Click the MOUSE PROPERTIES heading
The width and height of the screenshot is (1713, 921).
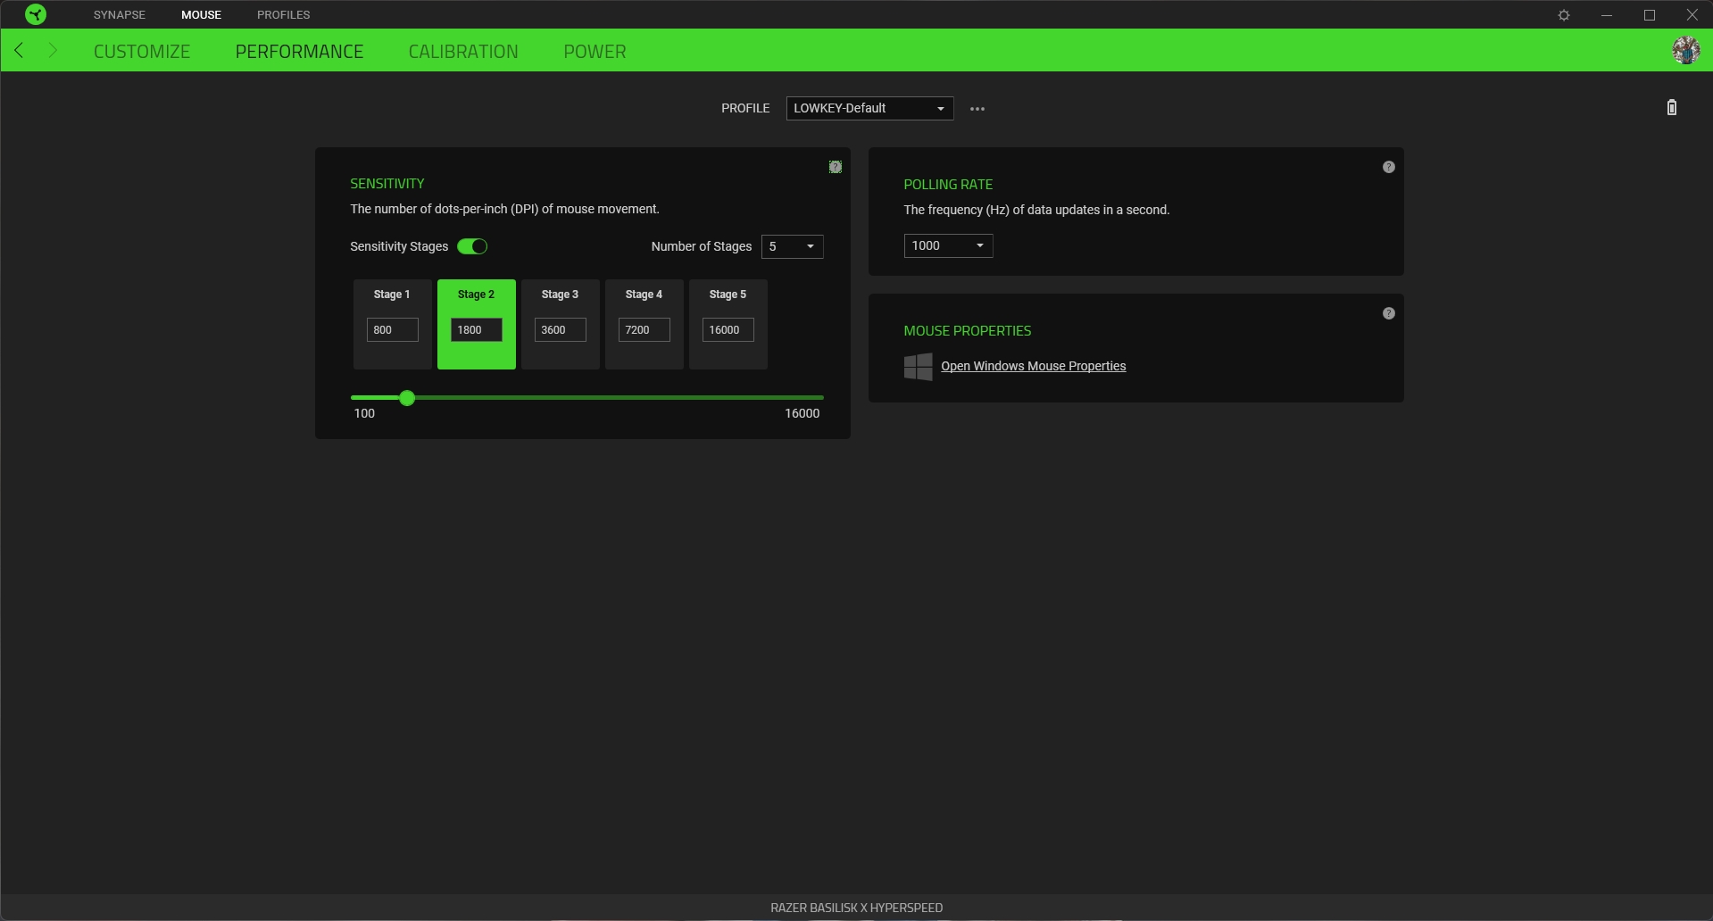(x=968, y=330)
